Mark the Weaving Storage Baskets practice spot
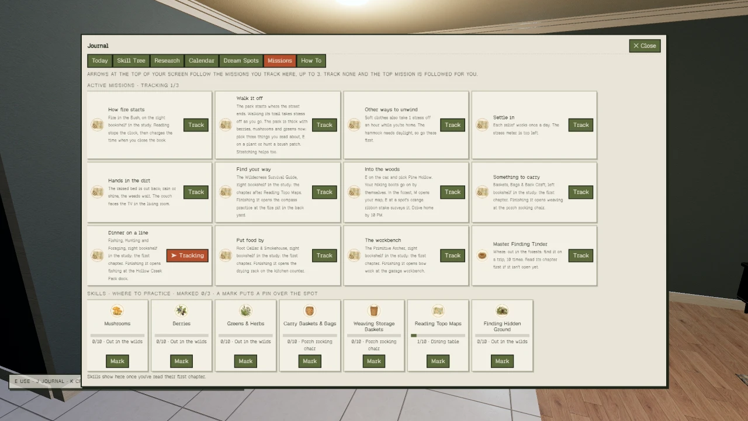Viewport: 748px width, 421px height. (374, 361)
